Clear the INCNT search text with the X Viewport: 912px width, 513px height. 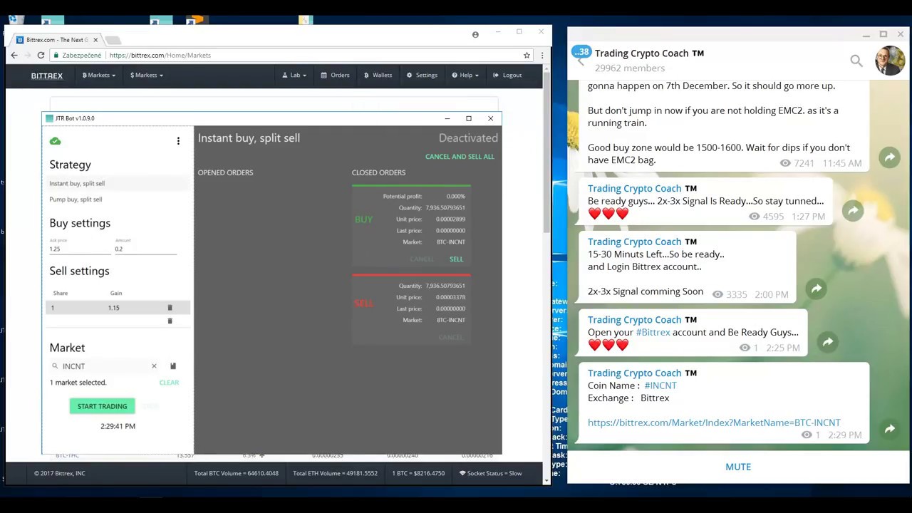click(x=154, y=366)
